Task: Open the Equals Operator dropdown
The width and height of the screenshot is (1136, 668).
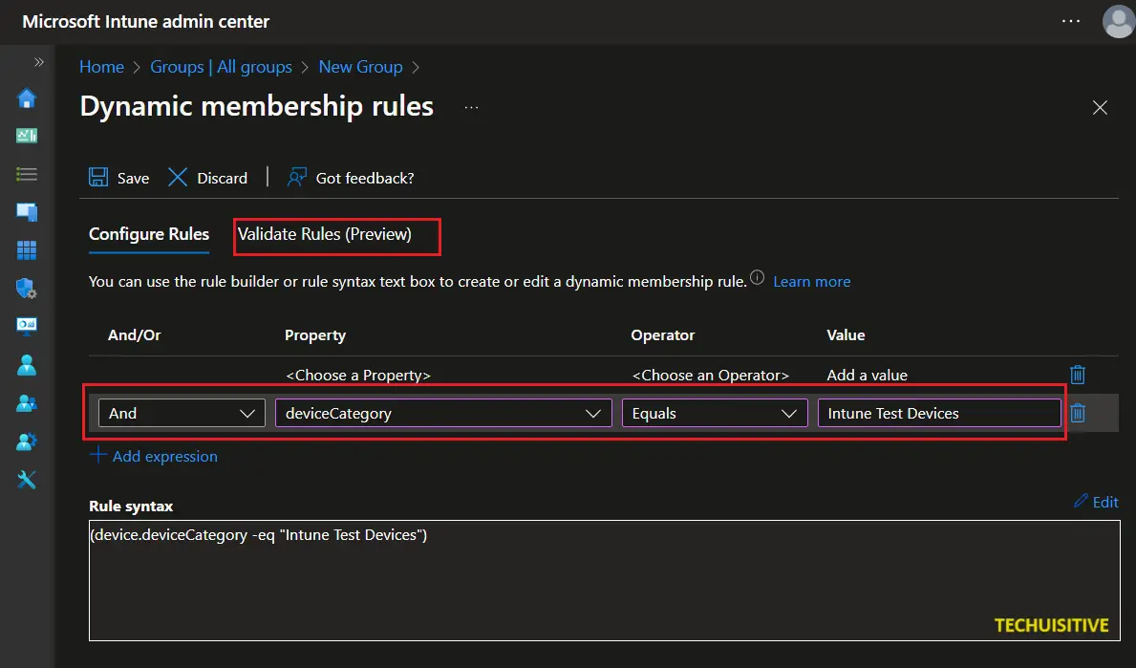Action: pyautogui.click(x=714, y=413)
